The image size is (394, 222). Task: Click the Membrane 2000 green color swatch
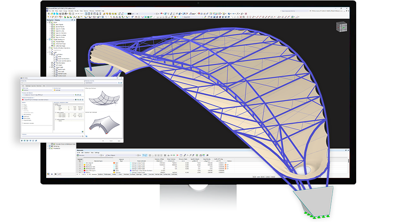click(x=84, y=169)
